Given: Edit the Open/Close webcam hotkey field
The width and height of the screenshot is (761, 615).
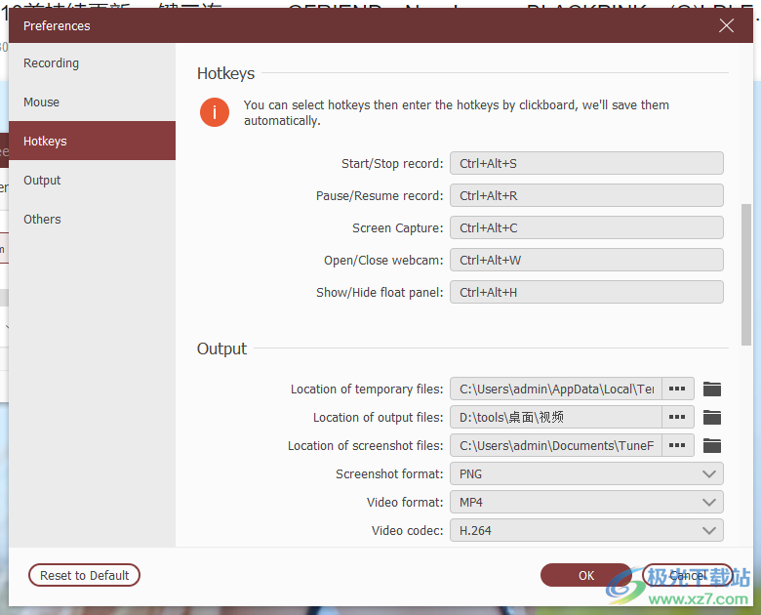Looking at the screenshot, I should pos(586,260).
